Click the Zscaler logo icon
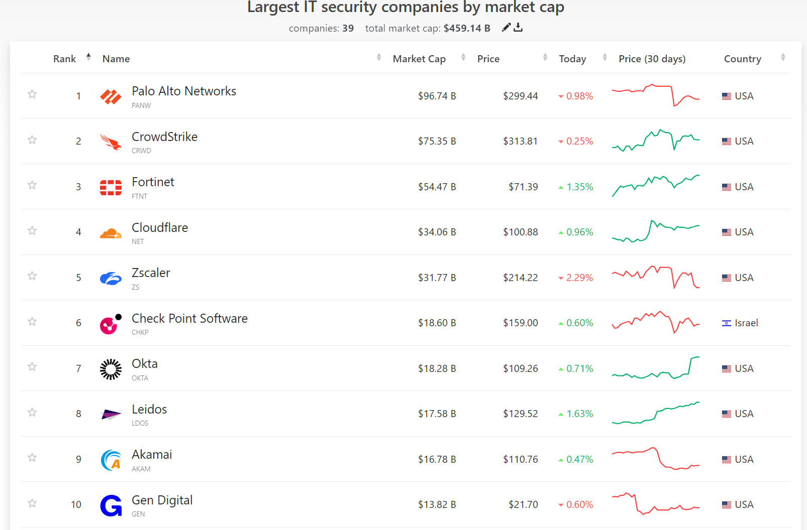This screenshot has height=530, width=807. point(111,278)
